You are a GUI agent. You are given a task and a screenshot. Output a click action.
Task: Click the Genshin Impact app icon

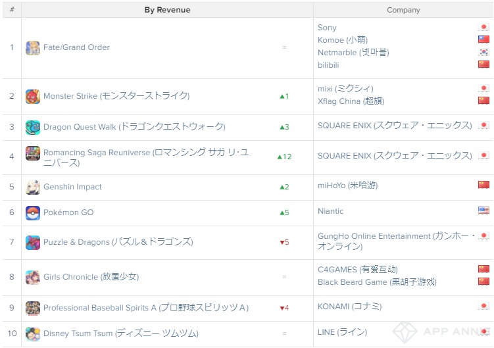click(x=33, y=187)
